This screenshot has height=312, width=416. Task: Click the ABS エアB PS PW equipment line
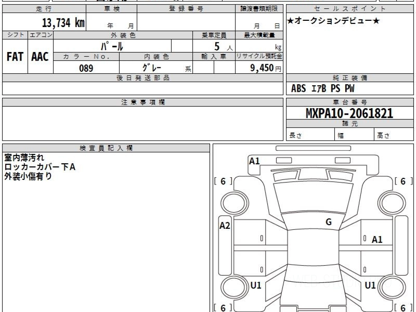(x=322, y=89)
